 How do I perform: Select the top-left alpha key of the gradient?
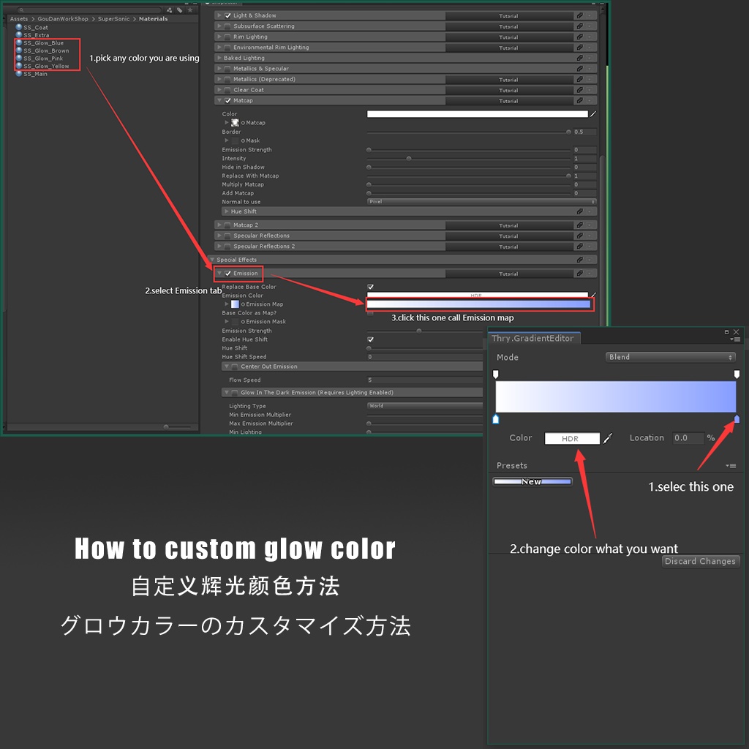(496, 374)
